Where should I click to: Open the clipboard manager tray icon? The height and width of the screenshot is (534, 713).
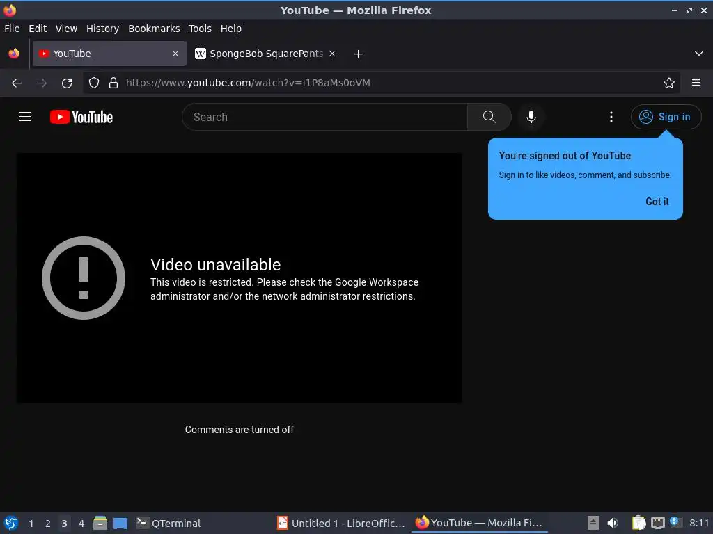(x=639, y=523)
